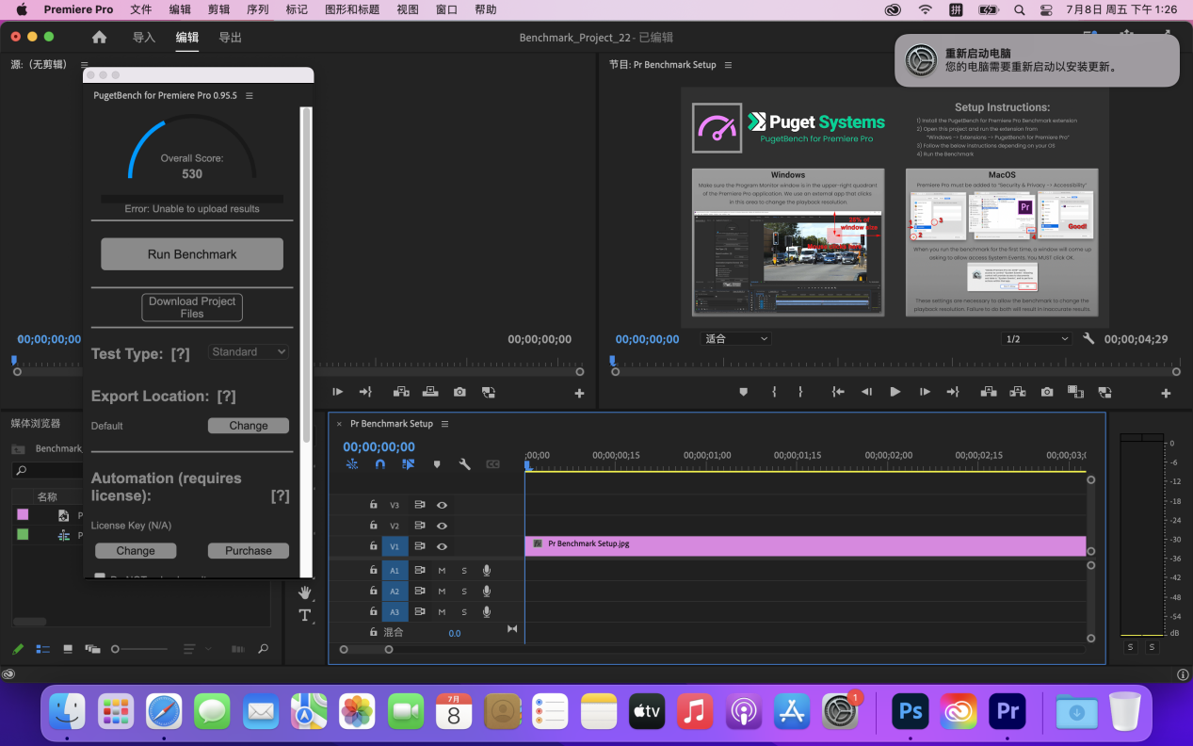The width and height of the screenshot is (1193, 746).
Task: Toggle V1 track output eye
Action: [442, 546]
